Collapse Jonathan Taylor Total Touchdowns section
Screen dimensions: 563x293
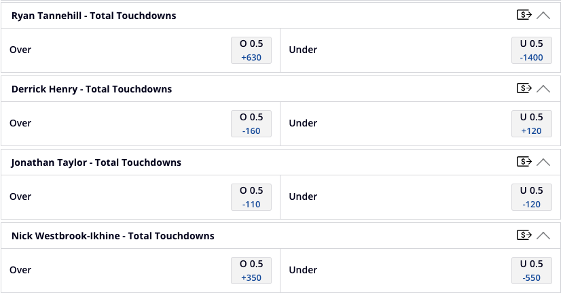point(543,162)
